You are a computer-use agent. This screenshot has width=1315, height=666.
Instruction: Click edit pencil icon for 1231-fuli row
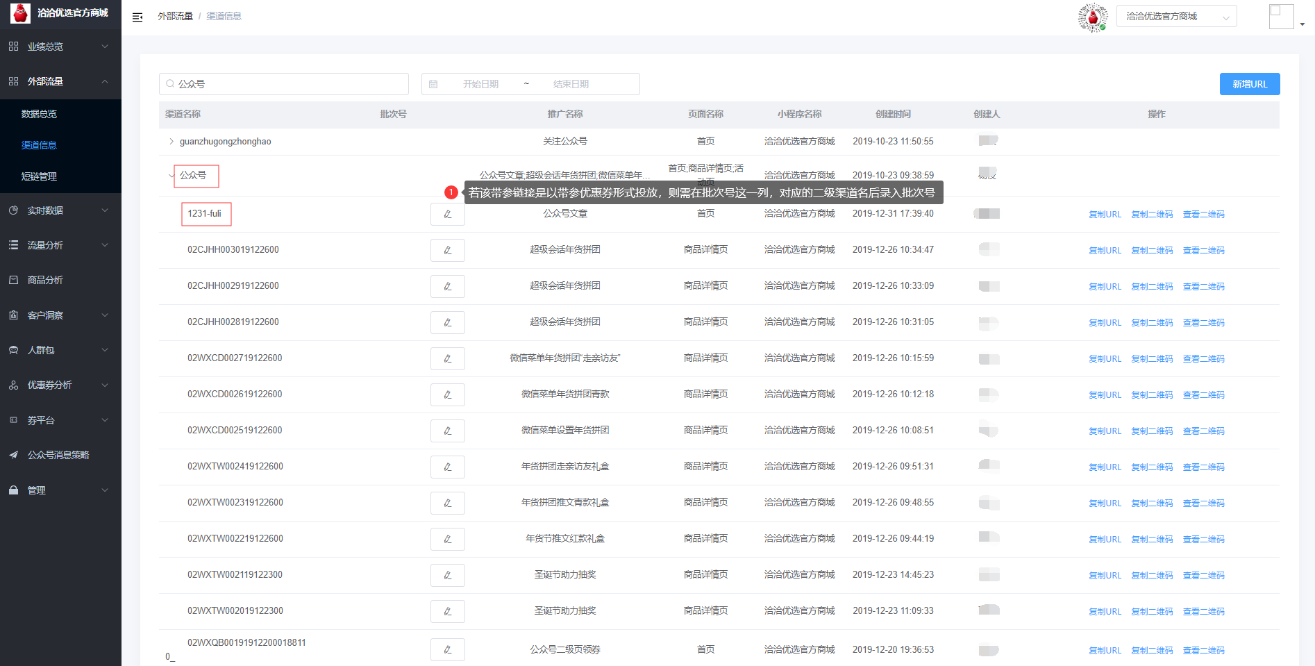pos(447,214)
